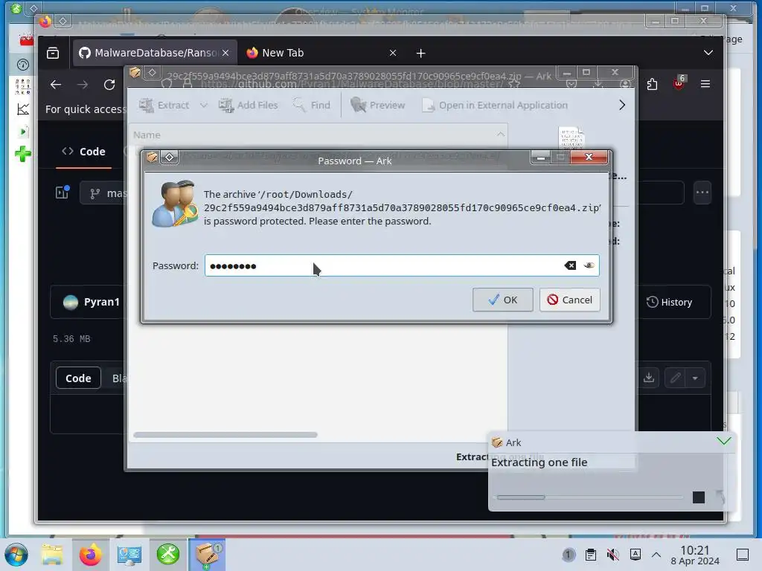Screen dimensions: 762x571
Task: Collapse the Ark notification with green chevron
Action: (x=723, y=441)
